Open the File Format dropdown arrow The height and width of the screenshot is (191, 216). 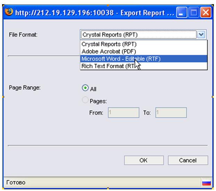point(201,35)
